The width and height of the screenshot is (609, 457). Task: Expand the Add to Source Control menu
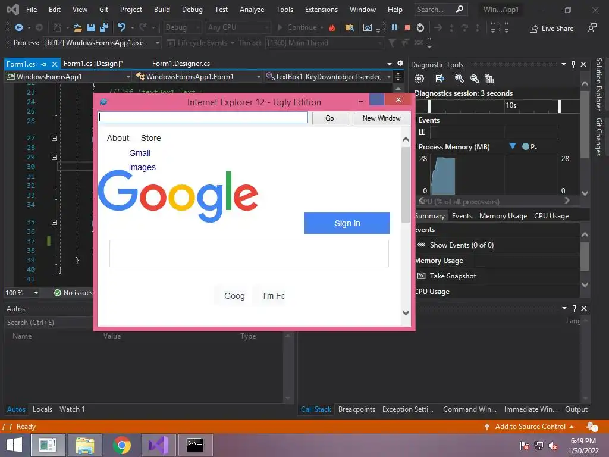(x=572, y=427)
